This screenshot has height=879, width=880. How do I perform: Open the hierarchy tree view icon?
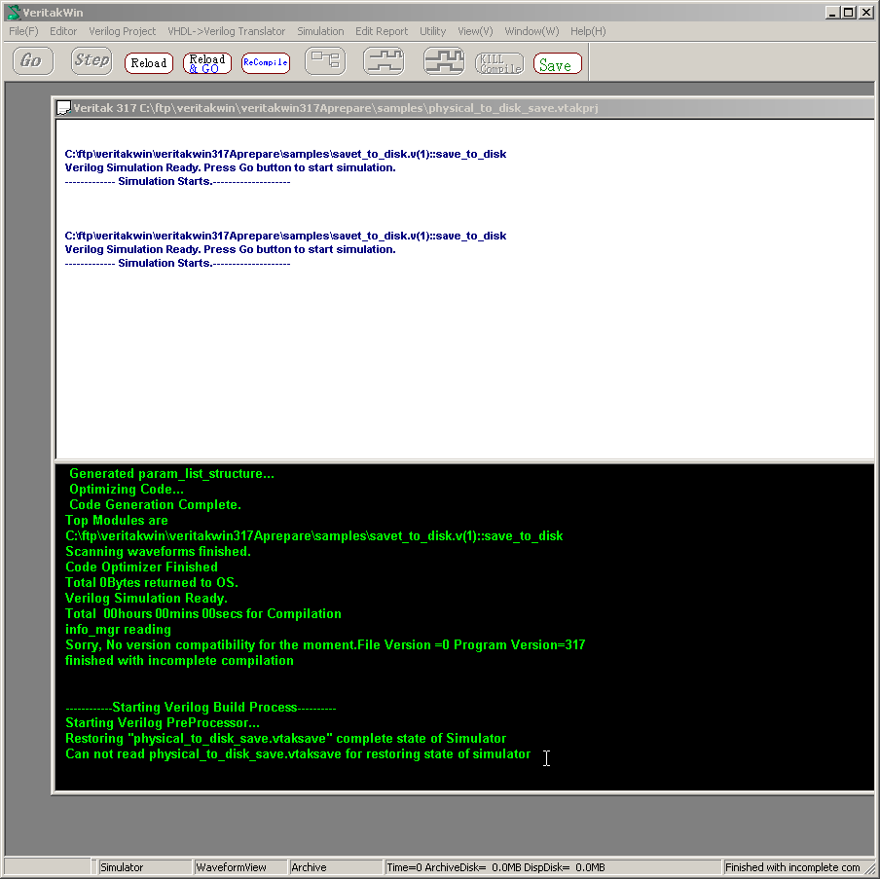(x=325, y=60)
